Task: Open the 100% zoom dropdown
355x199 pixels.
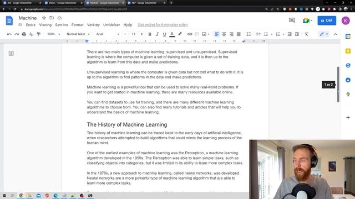Action: pyautogui.click(x=54, y=34)
